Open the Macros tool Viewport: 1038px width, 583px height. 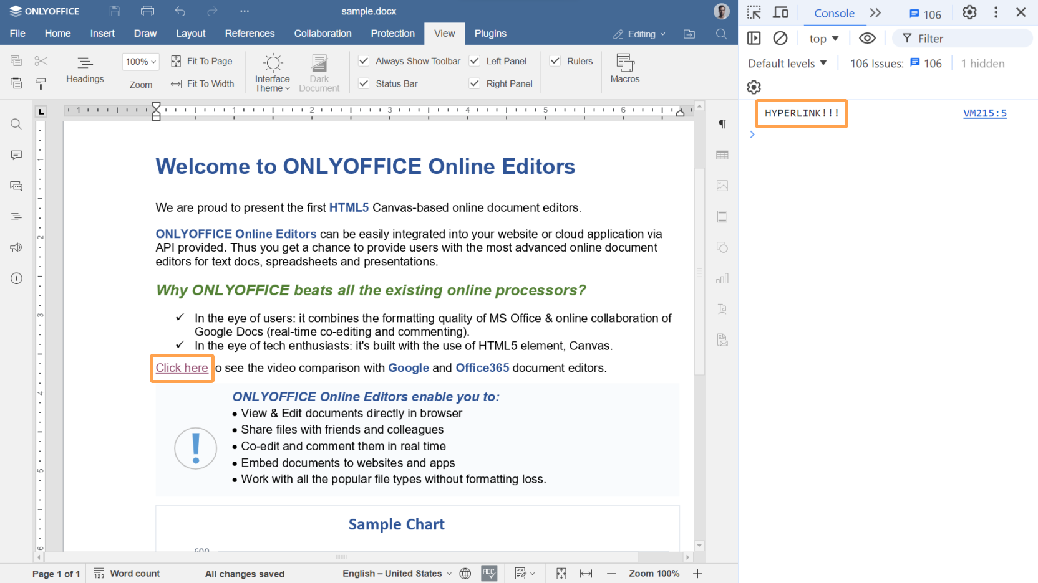coord(625,69)
